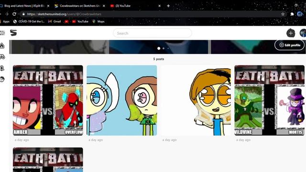Open a new browser tab
The width and height of the screenshot is (306, 172).
168,6
